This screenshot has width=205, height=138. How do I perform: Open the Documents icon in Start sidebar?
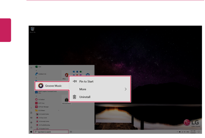pos(31,113)
